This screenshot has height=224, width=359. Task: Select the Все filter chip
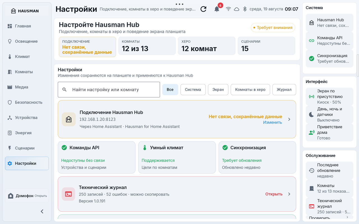[x=170, y=90]
